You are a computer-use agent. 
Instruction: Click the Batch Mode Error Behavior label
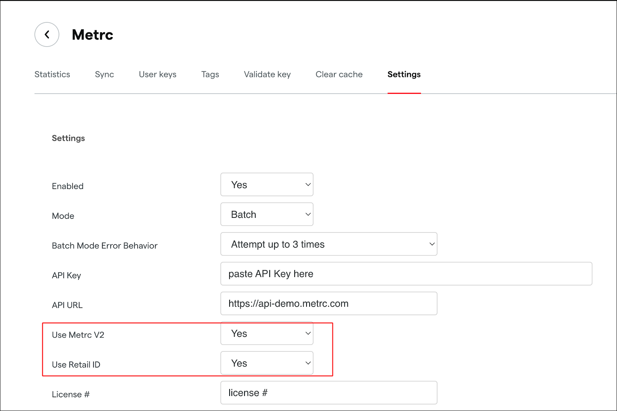(x=105, y=246)
